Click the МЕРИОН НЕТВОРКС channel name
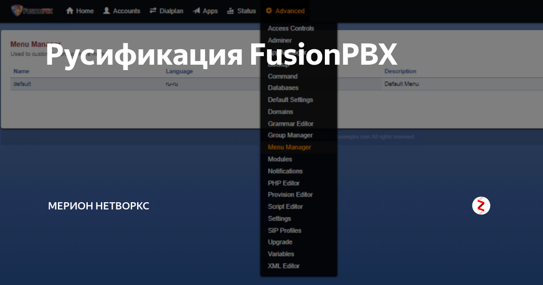 (x=99, y=206)
